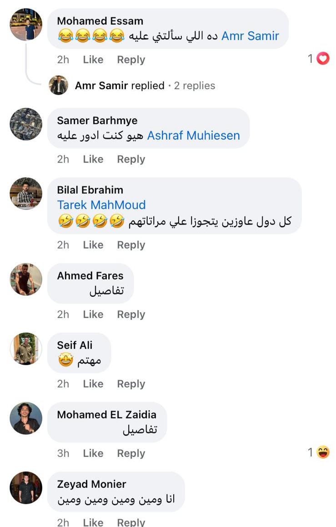Open Mohamed EL Zaidia's profile avatar

click(x=26, y=418)
